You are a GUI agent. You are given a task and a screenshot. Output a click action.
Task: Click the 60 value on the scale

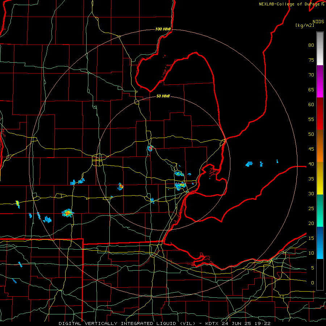click(311, 104)
